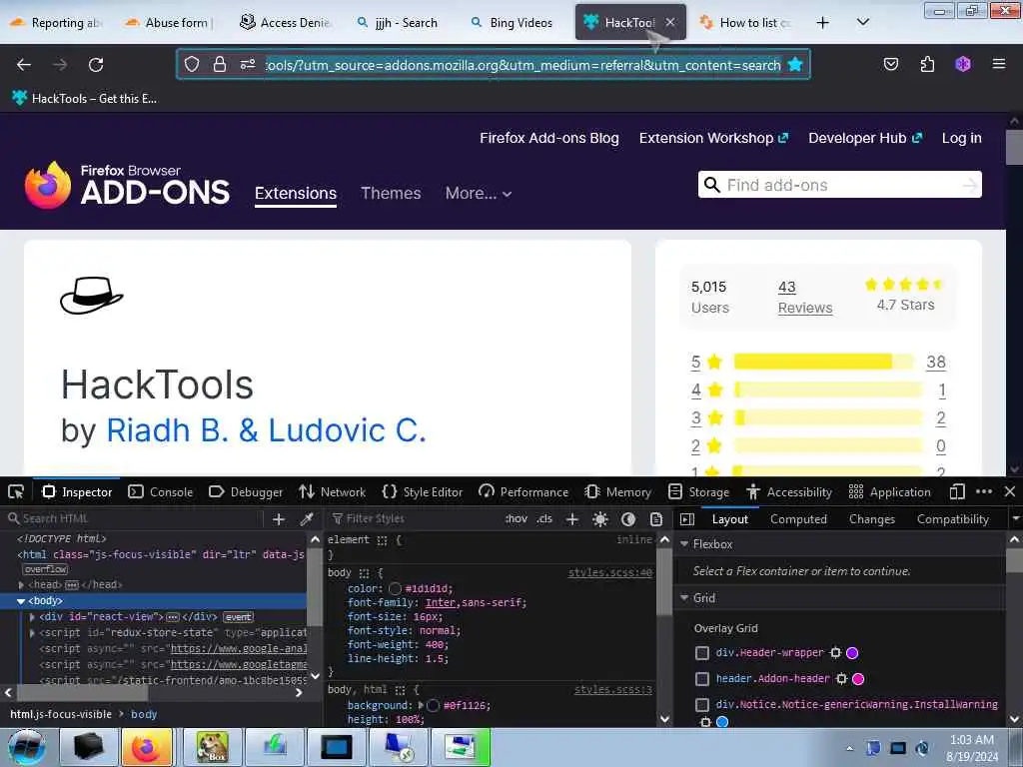This screenshot has width=1023, height=767.
Task: Switch to the Debugger tab
Action: [246, 491]
